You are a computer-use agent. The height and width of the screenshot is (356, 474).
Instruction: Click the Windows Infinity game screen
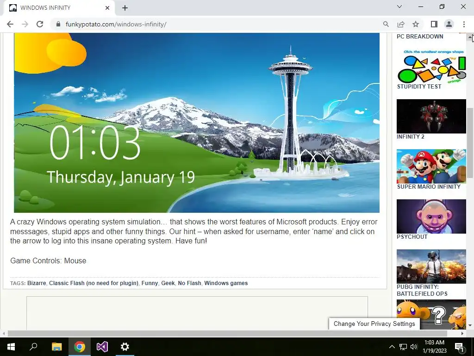[x=196, y=122]
